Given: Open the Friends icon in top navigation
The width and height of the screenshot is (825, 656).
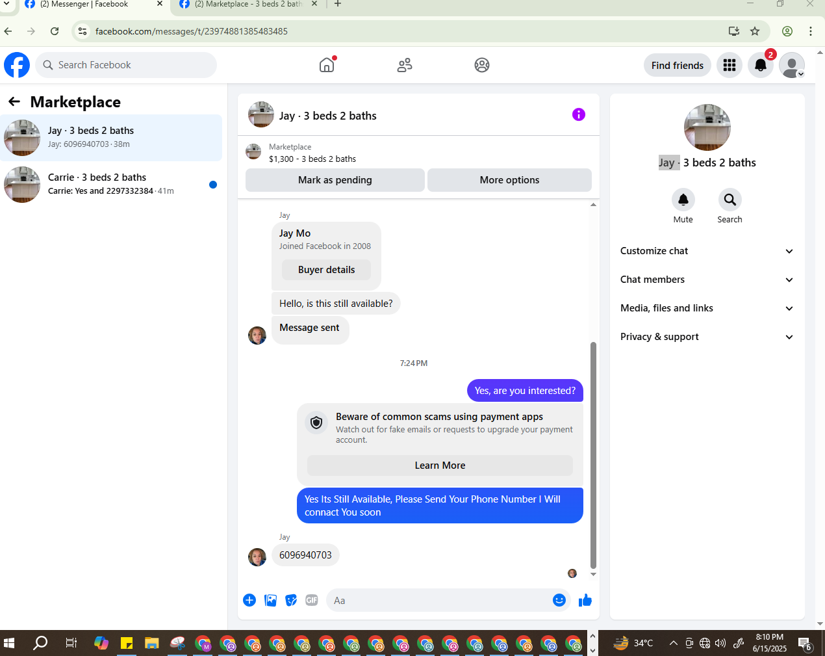Looking at the screenshot, I should tap(405, 65).
